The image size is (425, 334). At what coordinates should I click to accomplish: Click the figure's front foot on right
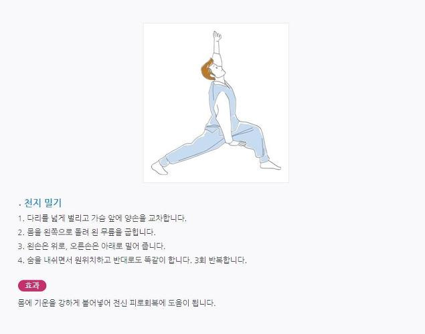coord(270,165)
